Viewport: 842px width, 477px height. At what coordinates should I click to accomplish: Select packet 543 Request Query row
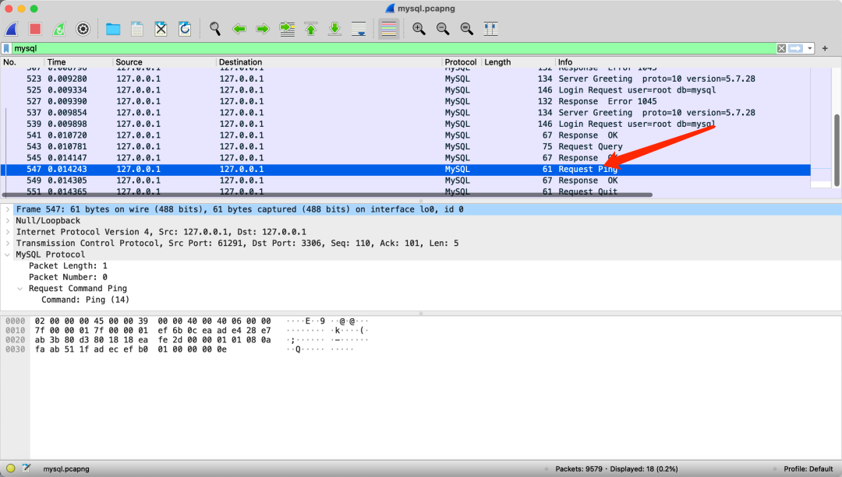405,146
